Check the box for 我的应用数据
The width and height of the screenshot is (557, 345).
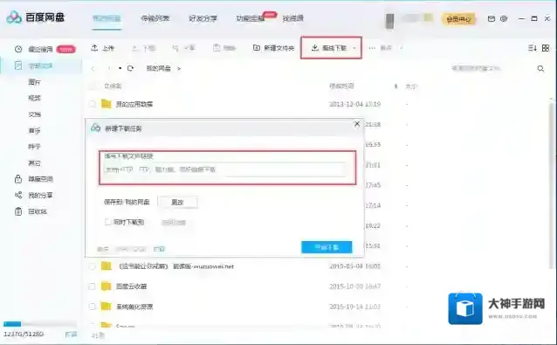[93, 104]
